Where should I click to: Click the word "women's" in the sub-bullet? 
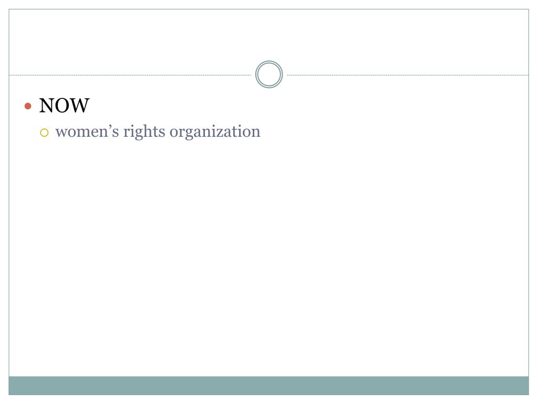click(x=87, y=132)
